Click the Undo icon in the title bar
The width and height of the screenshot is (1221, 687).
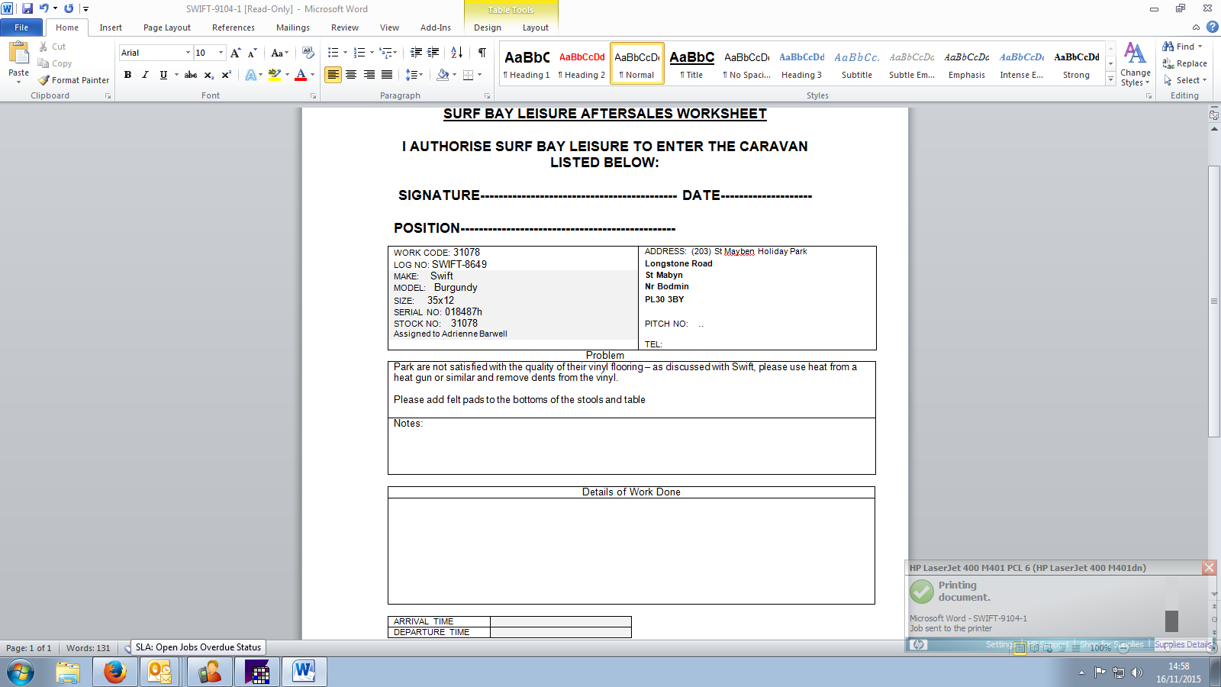point(43,8)
